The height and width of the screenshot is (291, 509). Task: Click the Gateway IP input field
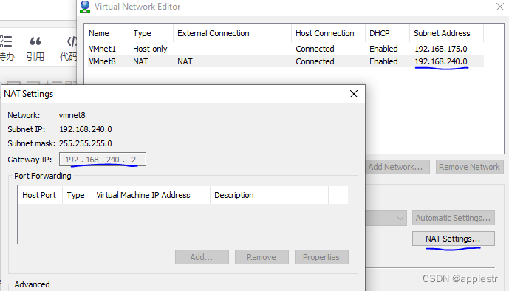click(103, 160)
